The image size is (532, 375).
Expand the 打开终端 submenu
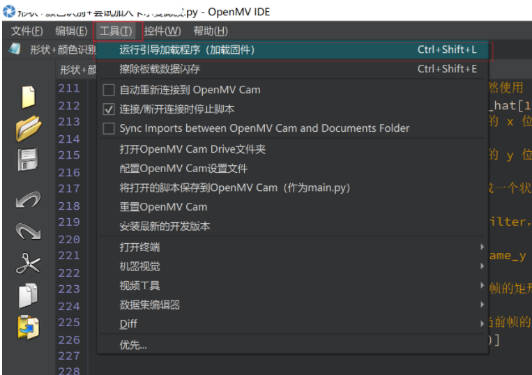click(x=292, y=247)
